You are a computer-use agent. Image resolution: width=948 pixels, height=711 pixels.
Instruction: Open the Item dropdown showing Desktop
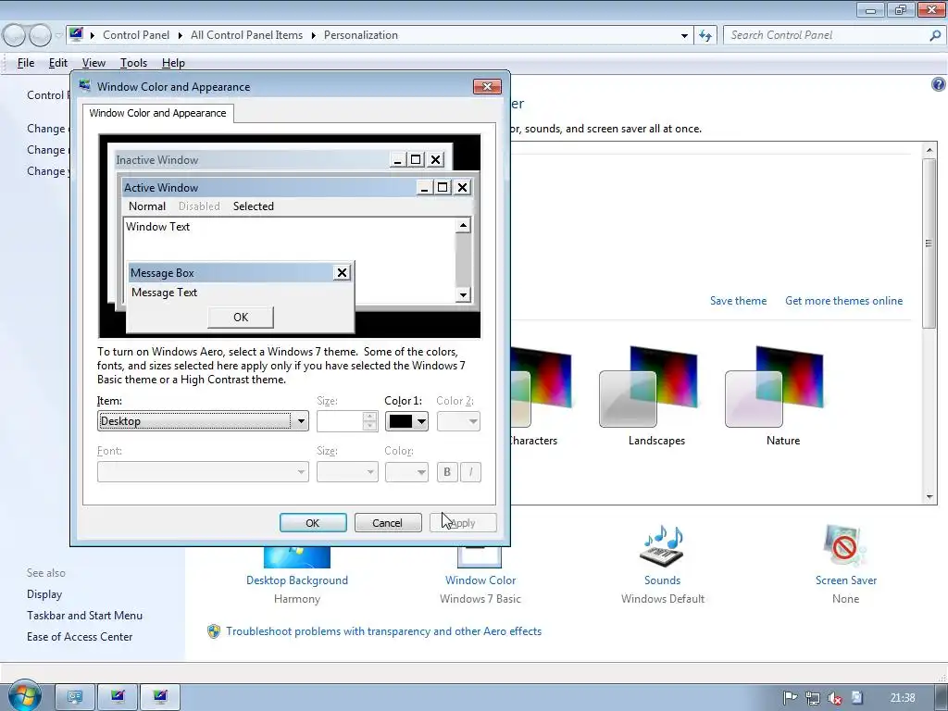coord(203,421)
